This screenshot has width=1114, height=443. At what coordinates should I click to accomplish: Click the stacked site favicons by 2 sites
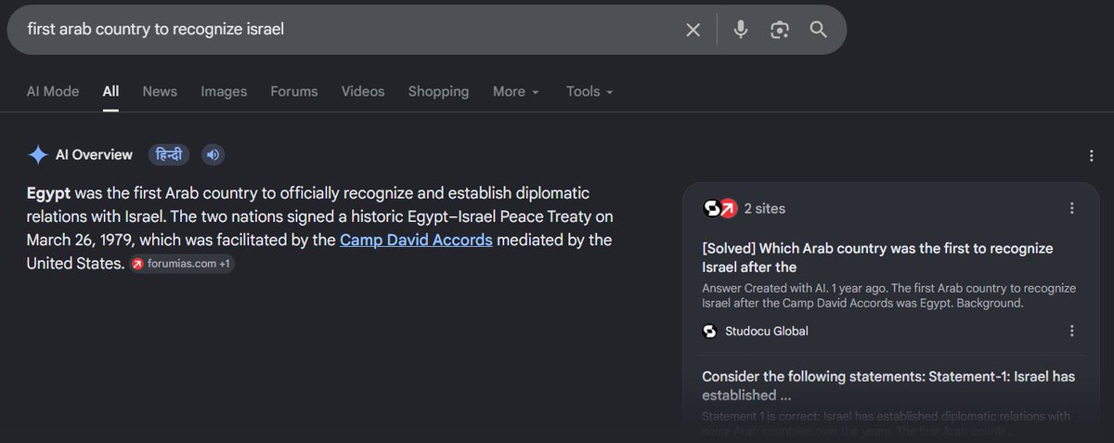click(x=719, y=208)
